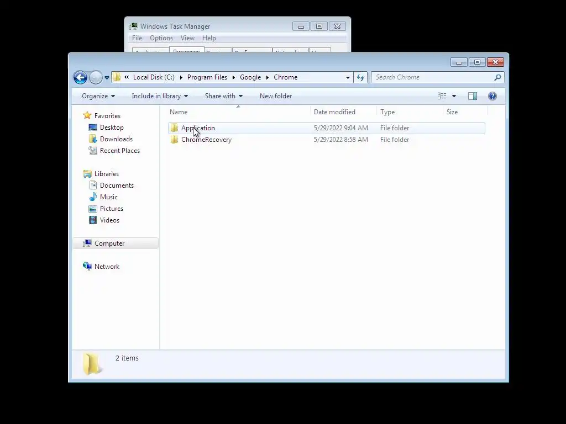Open the Pictures library
Image resolution: width=566 pixels, height=424 pixels.
[112, 208]
